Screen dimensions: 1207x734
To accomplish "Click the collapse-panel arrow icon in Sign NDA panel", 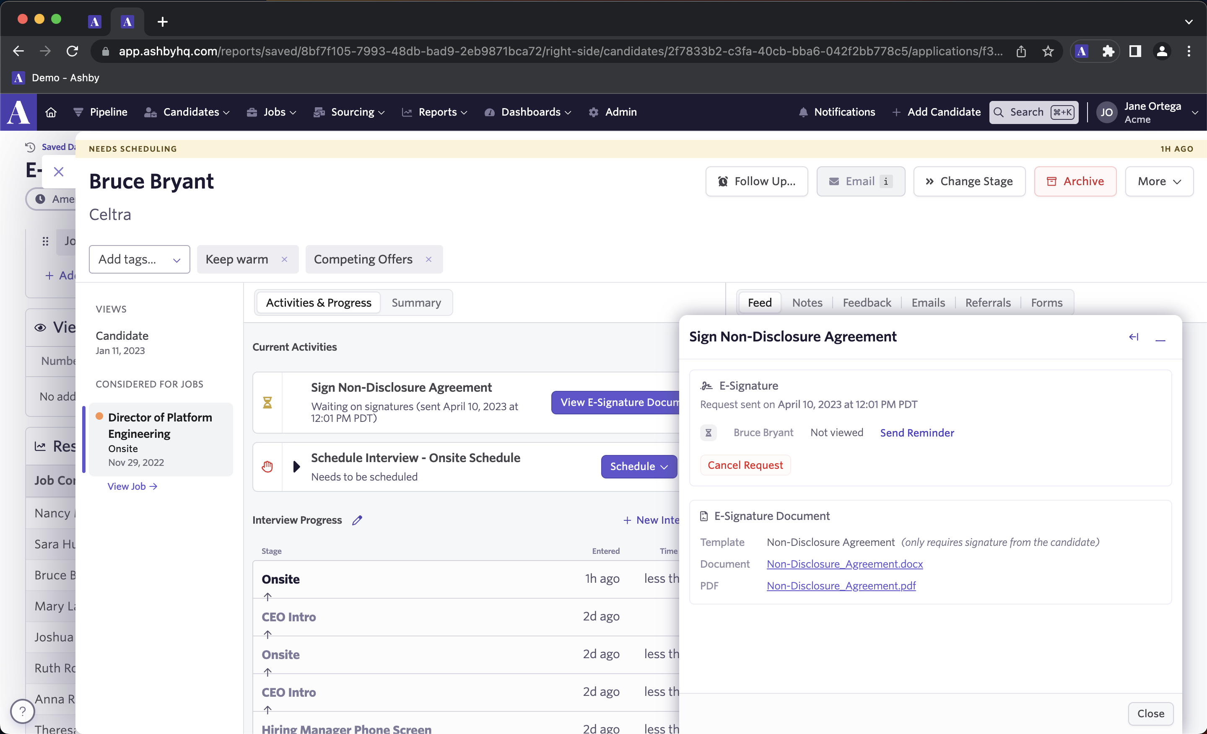I will 1134,337.
